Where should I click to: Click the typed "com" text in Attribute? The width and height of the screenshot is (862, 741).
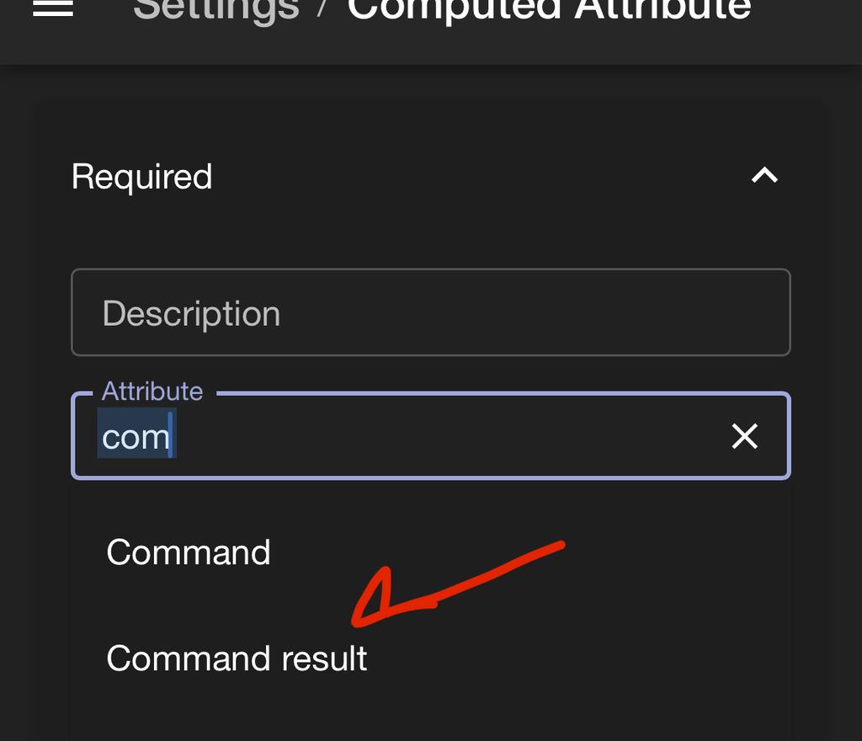pyautogui.click(x=136, y=437)
